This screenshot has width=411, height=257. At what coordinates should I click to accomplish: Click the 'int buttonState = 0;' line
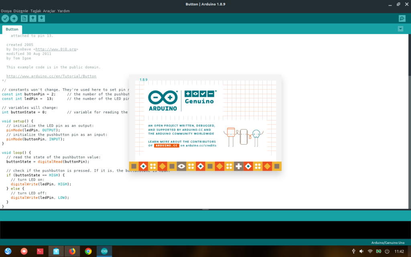click(24, 112)
